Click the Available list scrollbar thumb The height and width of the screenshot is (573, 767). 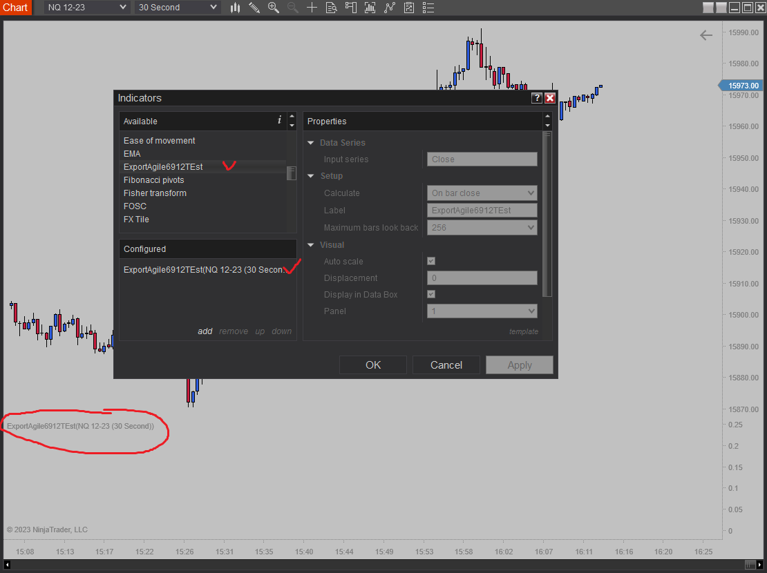[x=292, y=173]
